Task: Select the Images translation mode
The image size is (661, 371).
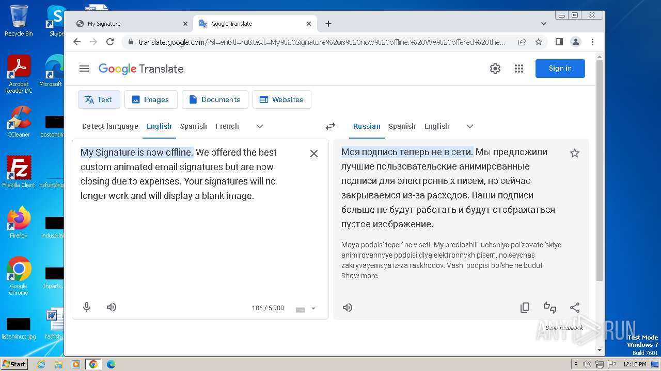Action: 151,99
